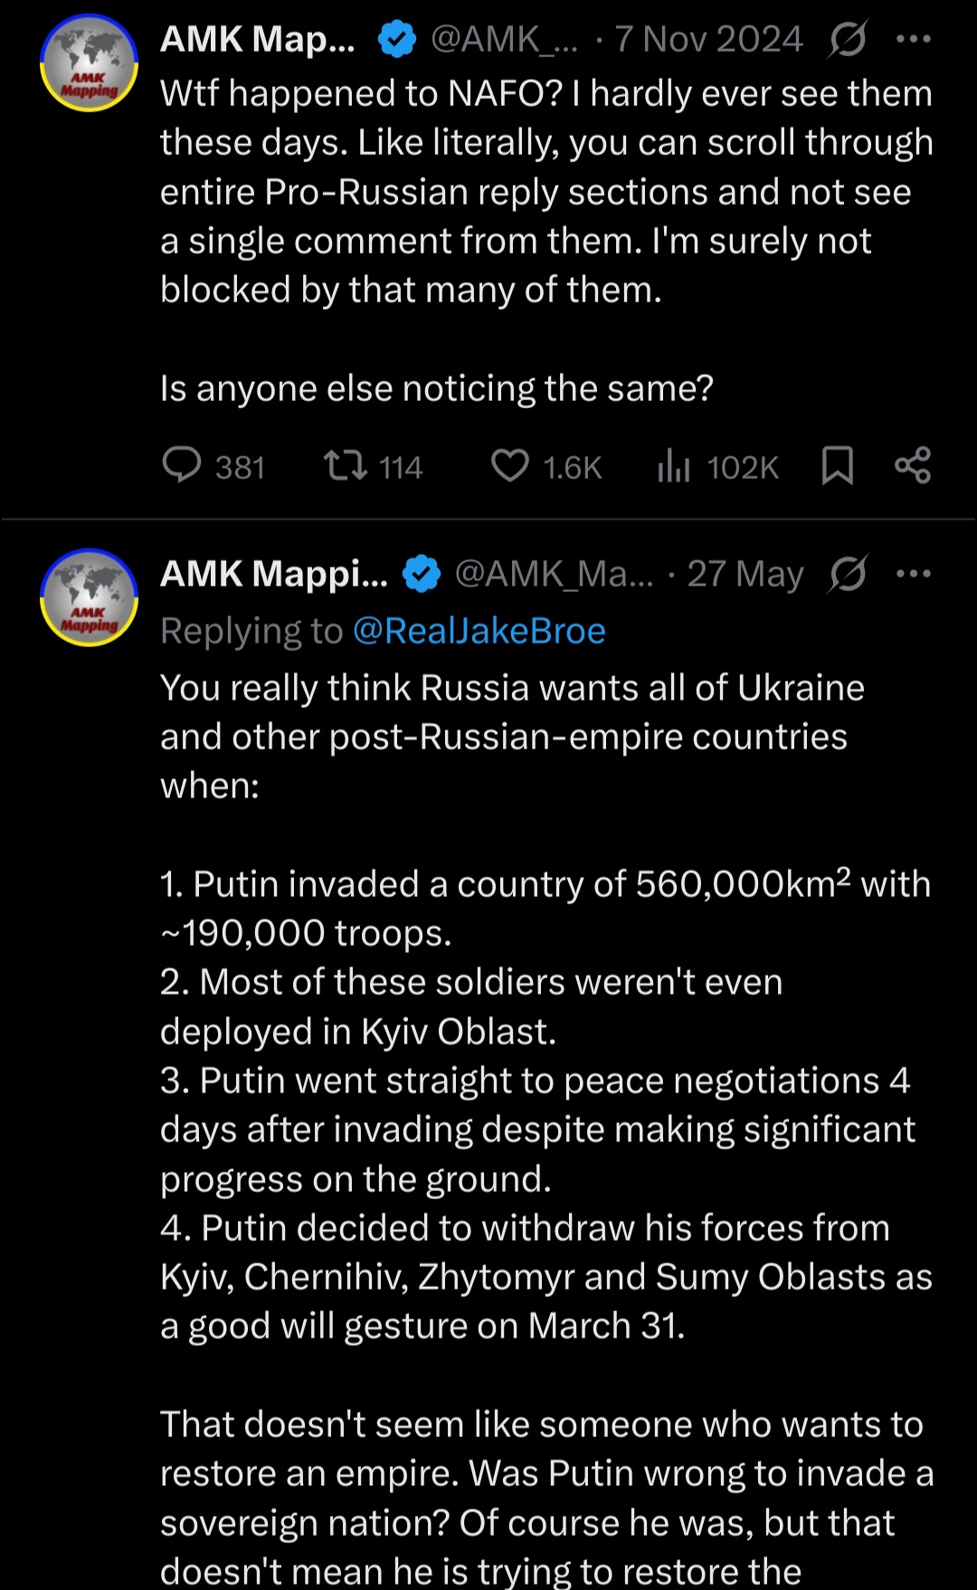Tap verified badge on the first post
Screen dimensions: 977x1590
pos(396,39)
